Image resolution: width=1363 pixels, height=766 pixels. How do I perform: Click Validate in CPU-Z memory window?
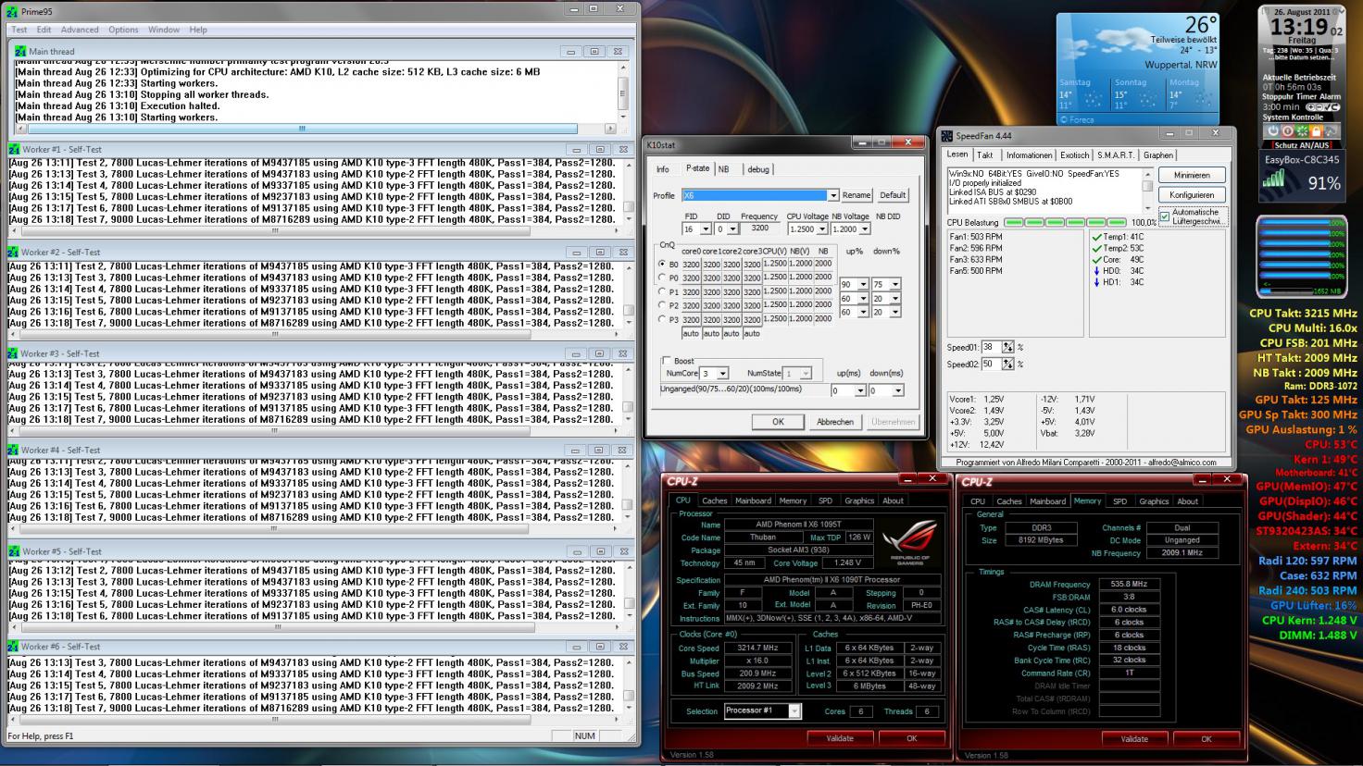tap(1134, 739)
